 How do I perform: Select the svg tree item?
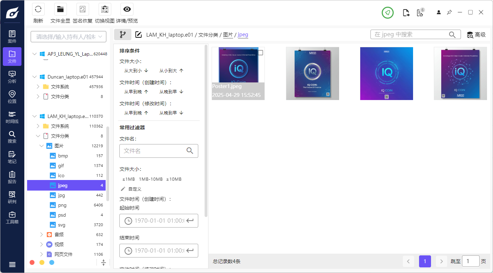pos(66,225)
